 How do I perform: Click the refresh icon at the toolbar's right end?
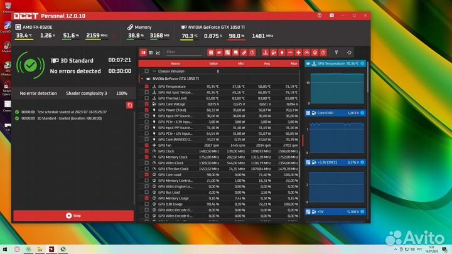click(x=349, y=53)
